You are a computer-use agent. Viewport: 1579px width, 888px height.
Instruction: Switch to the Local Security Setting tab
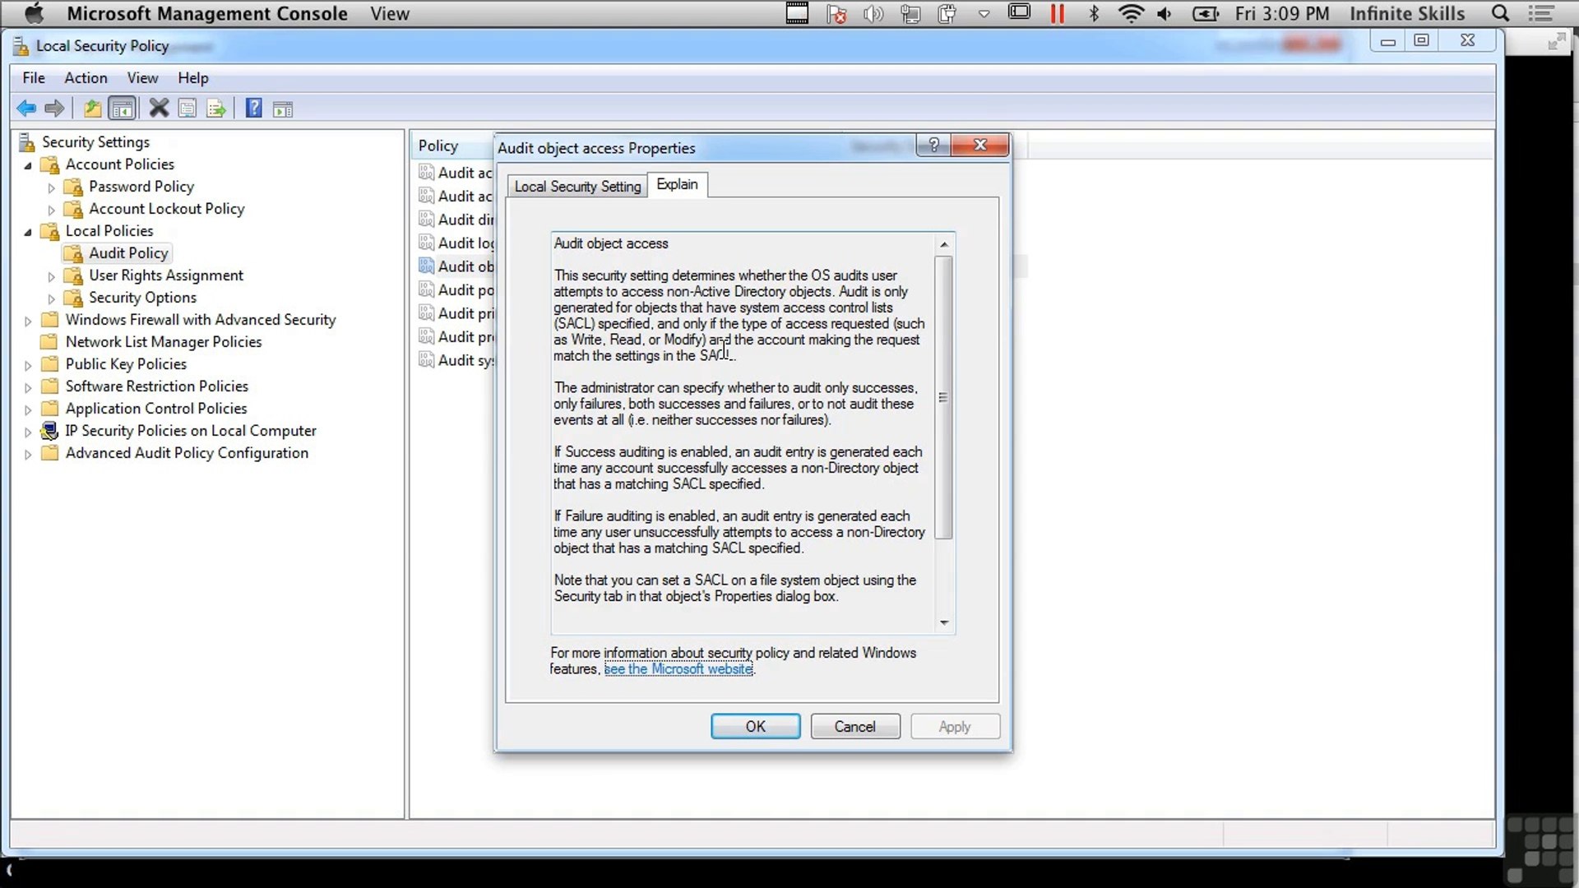coord(577,187)
